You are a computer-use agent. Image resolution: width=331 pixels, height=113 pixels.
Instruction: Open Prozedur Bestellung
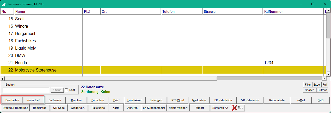click(x=15, y=108)
